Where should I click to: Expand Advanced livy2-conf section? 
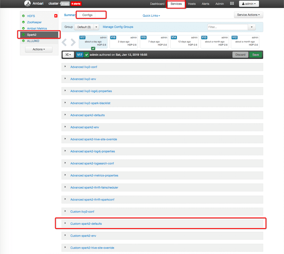(162, 67)
